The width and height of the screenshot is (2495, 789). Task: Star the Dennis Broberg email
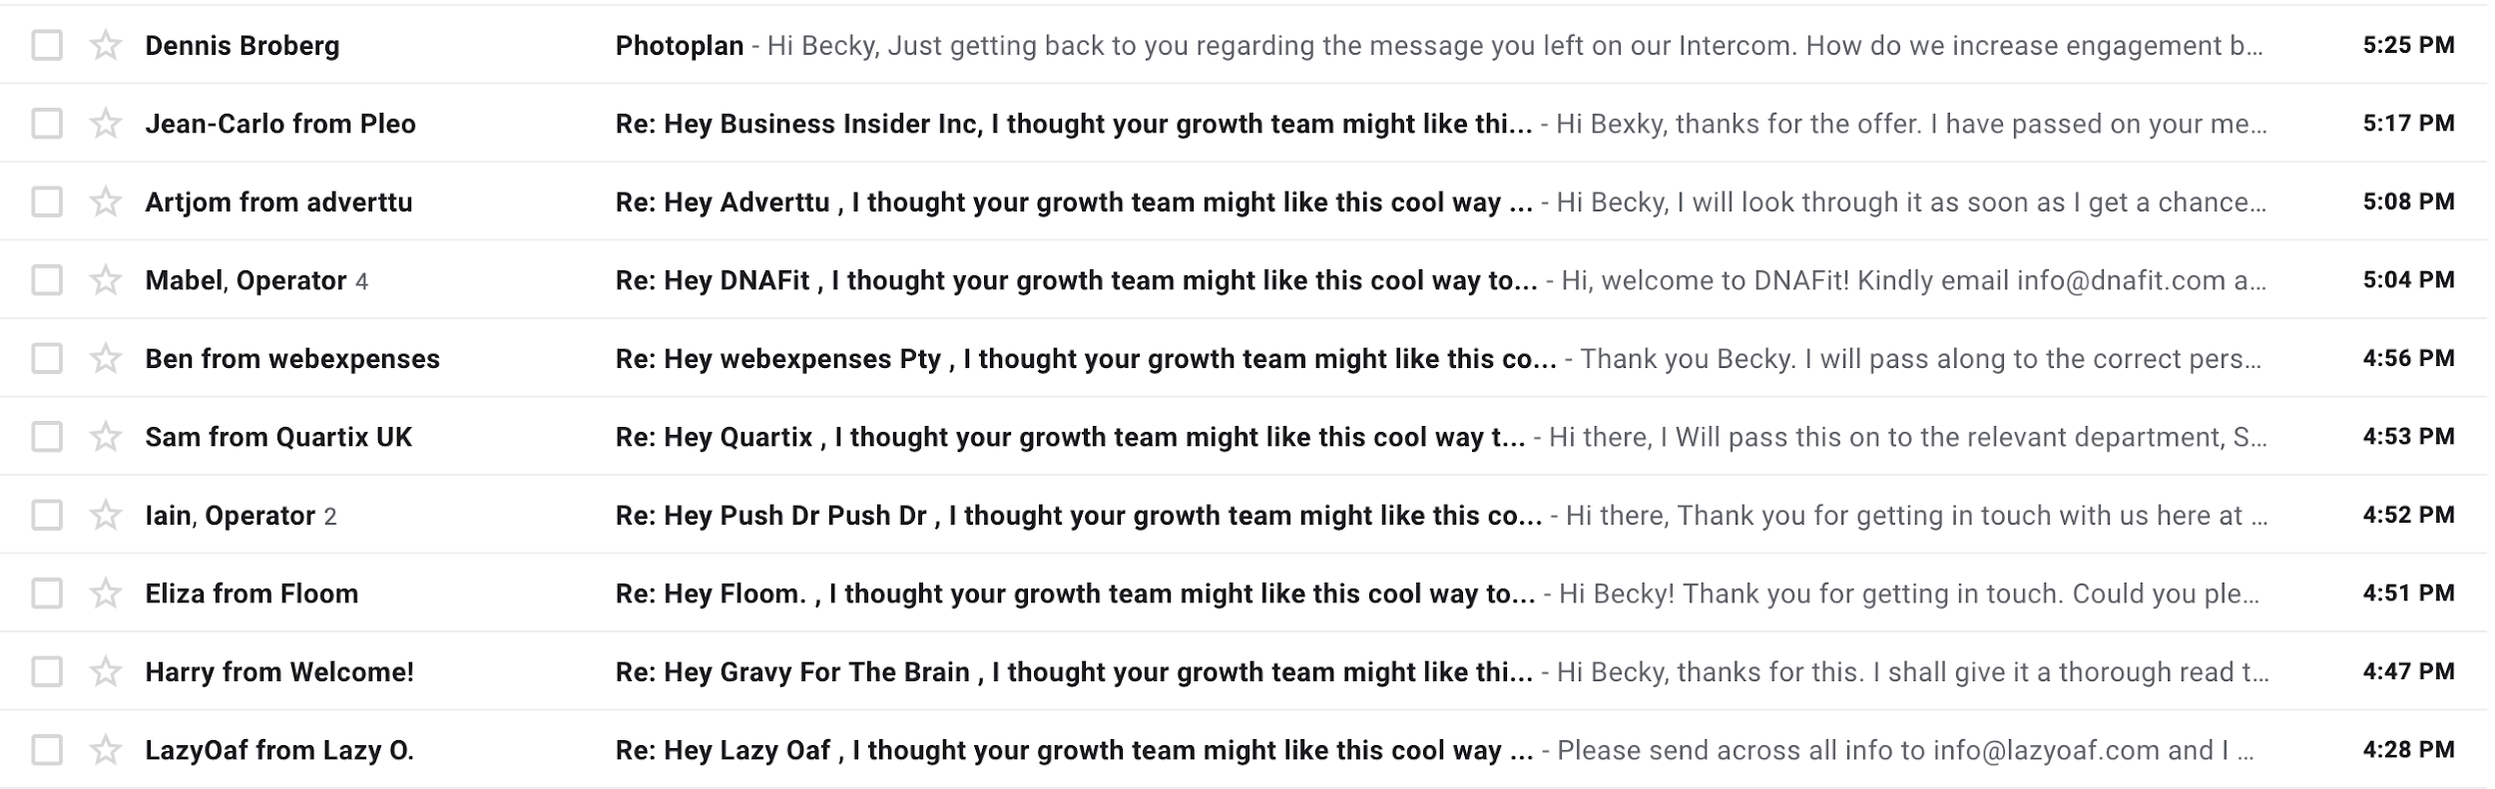[105, 45]
